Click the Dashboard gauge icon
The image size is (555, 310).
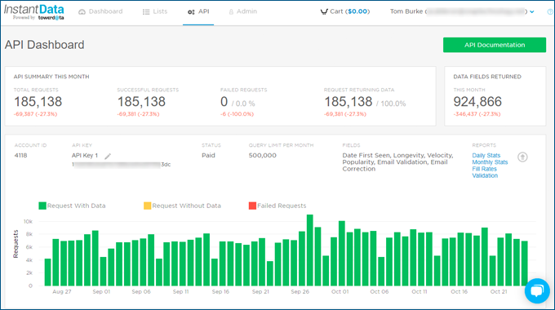point(82,11)
